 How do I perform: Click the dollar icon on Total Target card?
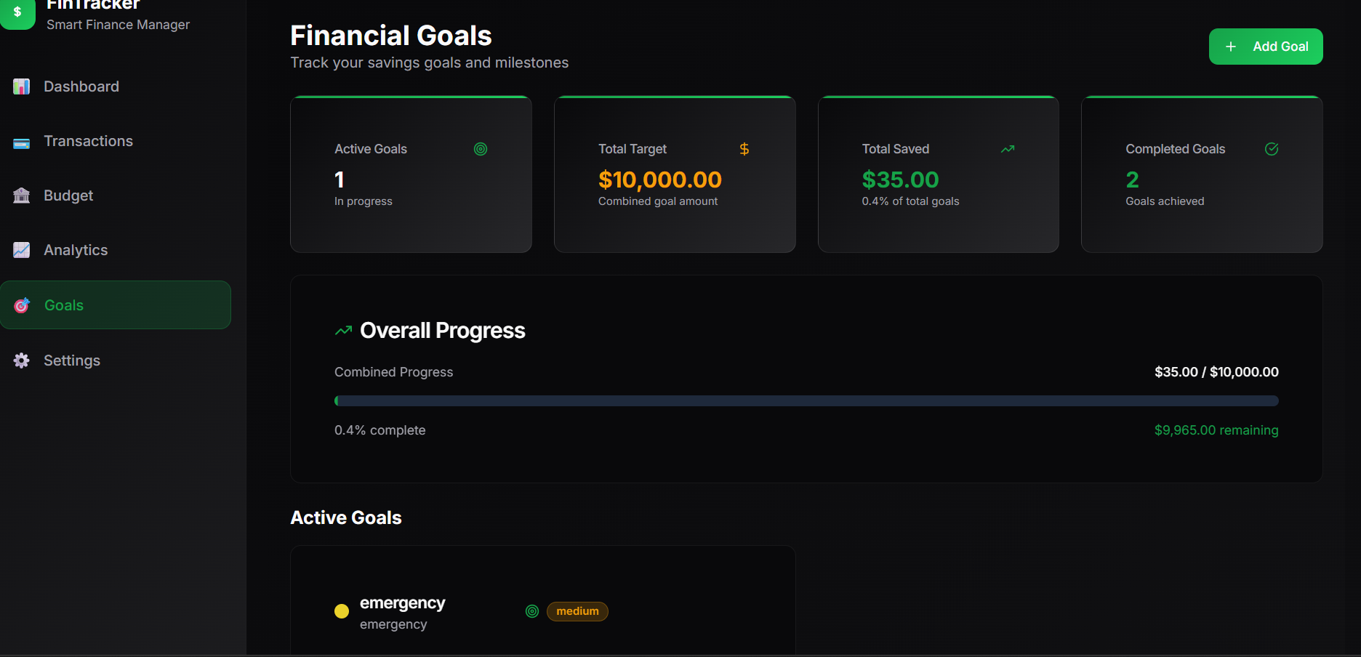(744, 149)
